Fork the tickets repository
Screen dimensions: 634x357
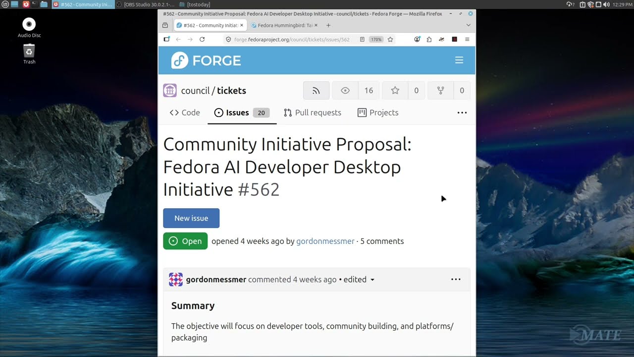click(x=440, y=90)
